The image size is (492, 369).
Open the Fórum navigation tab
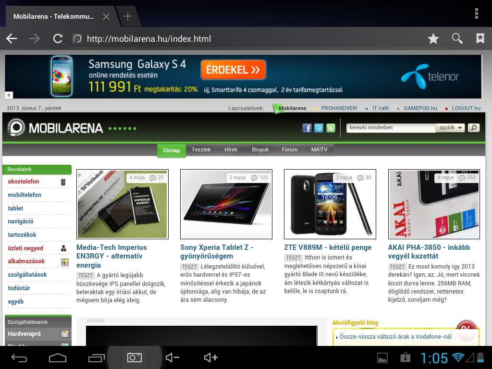coord(290,150)
